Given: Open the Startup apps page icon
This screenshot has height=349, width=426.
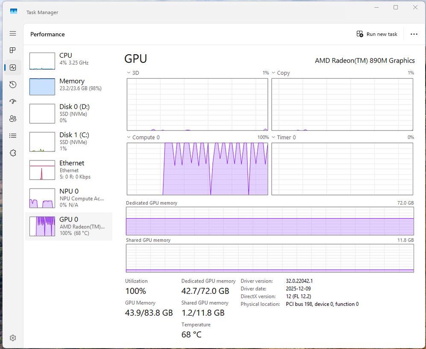Looking at the screenshot, I should 13,101.
